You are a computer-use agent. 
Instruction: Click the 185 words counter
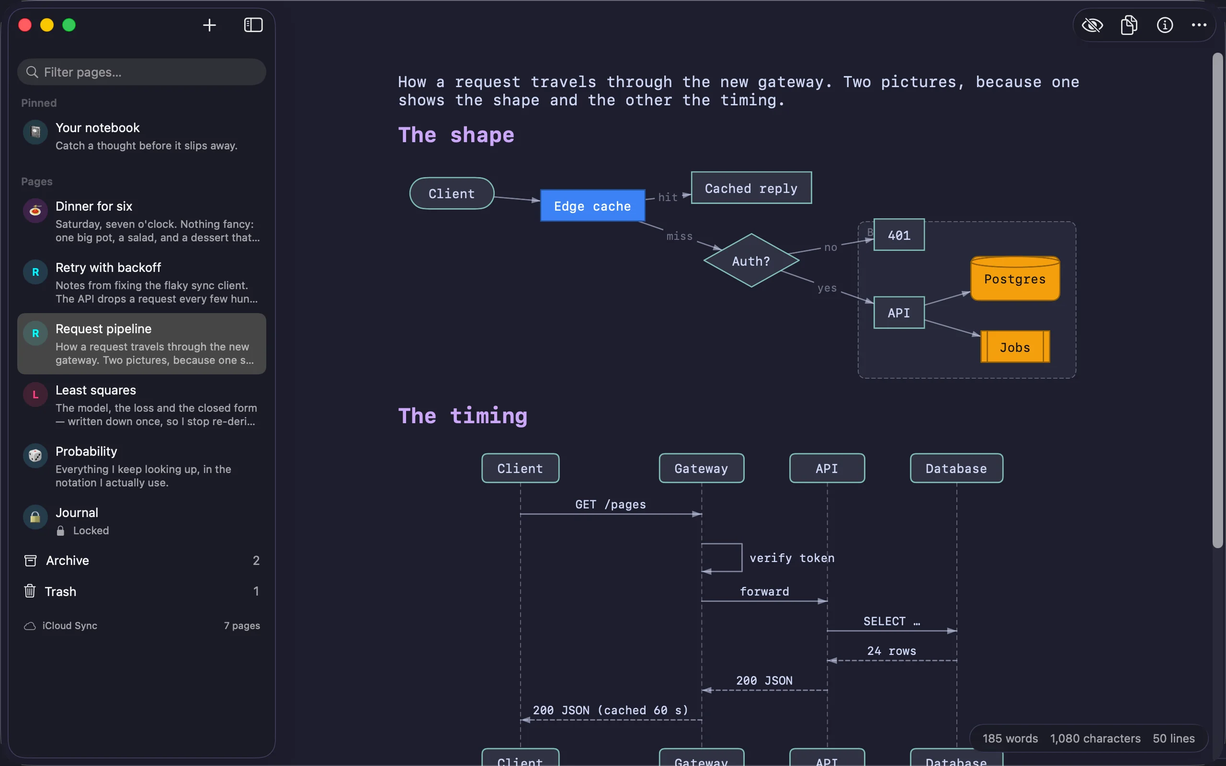tap(1010, 738)
